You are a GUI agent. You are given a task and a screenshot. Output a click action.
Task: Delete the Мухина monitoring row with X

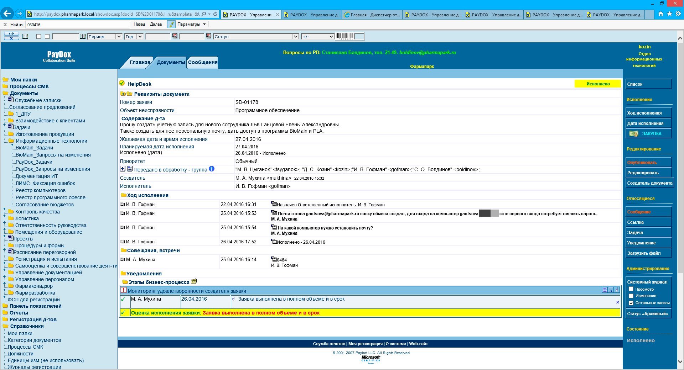coord(617,302)
